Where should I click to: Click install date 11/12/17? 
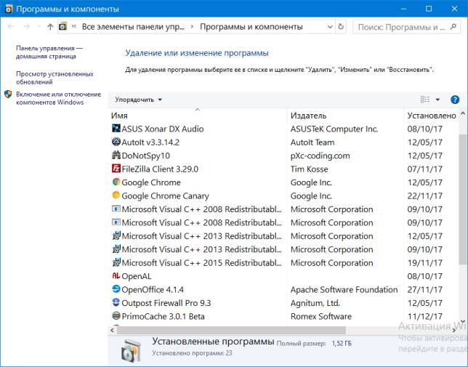coord(424,316)
